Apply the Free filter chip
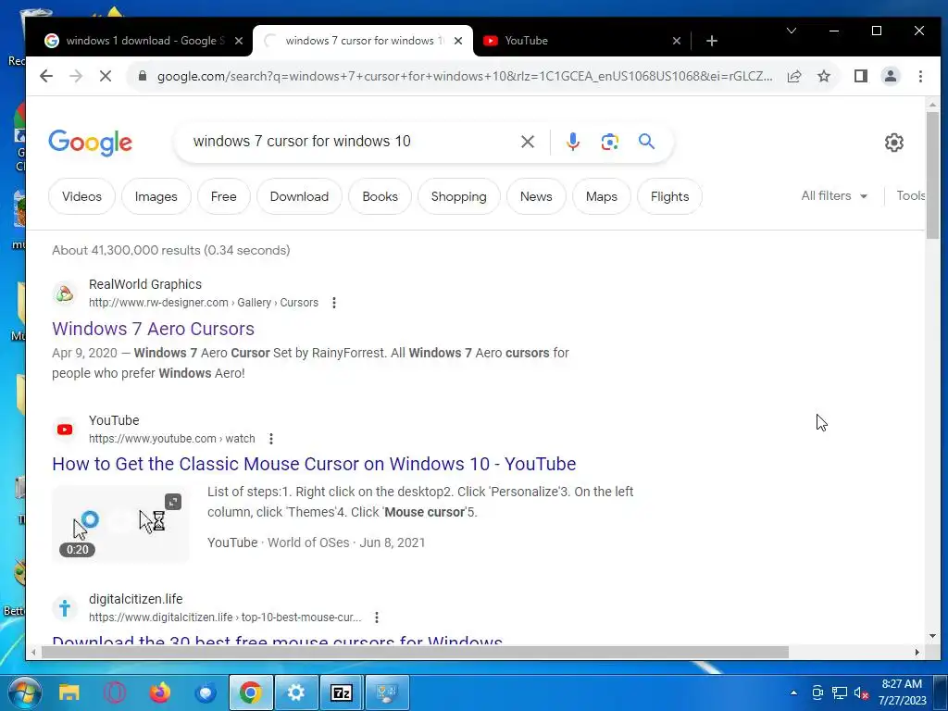This screenshot has height=711, width=948. [224, 196]
